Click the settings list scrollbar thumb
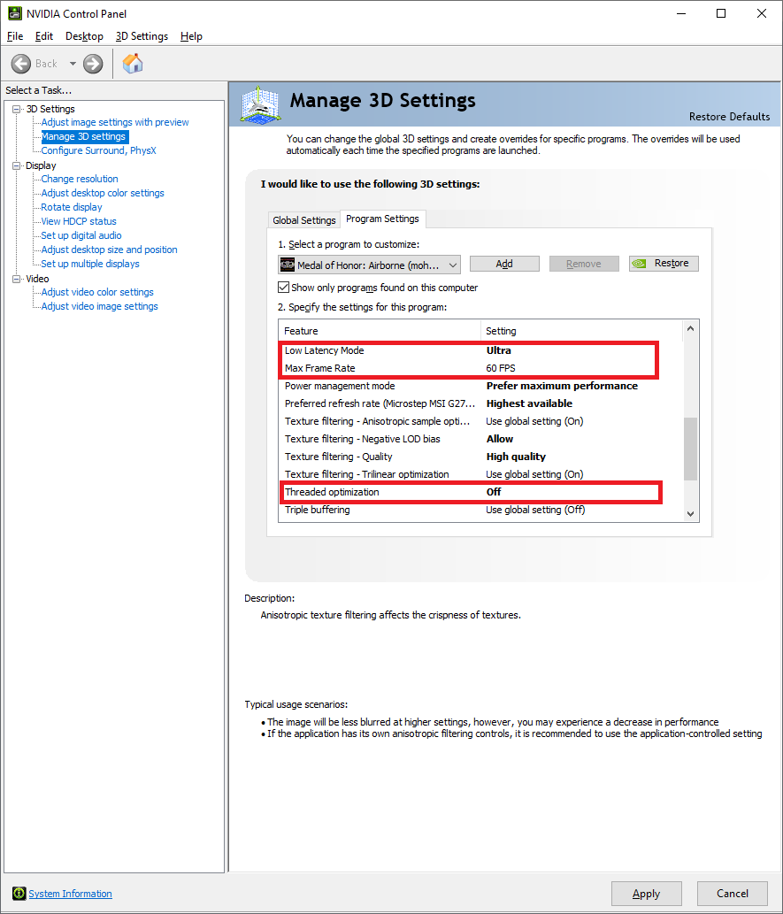 [x=690, y=449]
